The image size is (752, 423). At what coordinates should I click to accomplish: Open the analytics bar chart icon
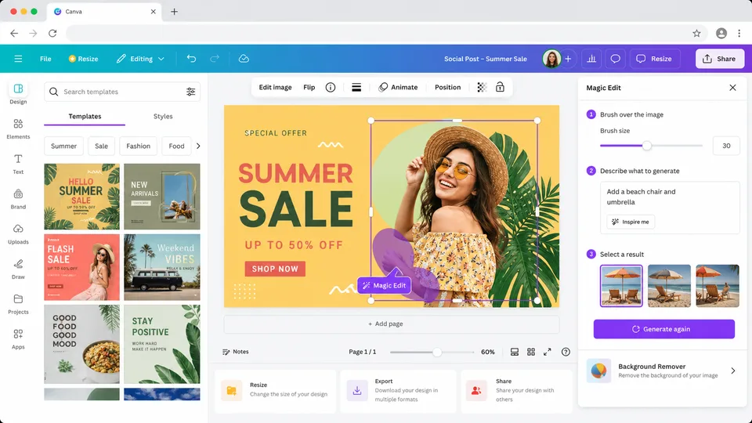point(591,59)
